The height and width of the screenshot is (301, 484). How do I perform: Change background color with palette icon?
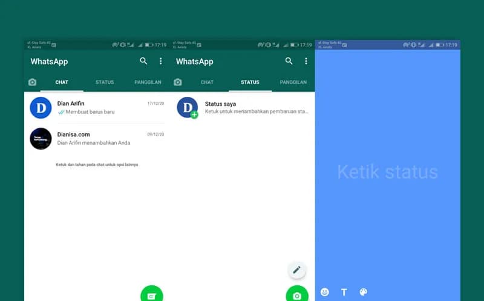point(364,292)
